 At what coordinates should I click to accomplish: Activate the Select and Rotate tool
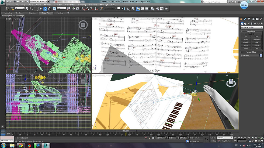coord(50,9)
